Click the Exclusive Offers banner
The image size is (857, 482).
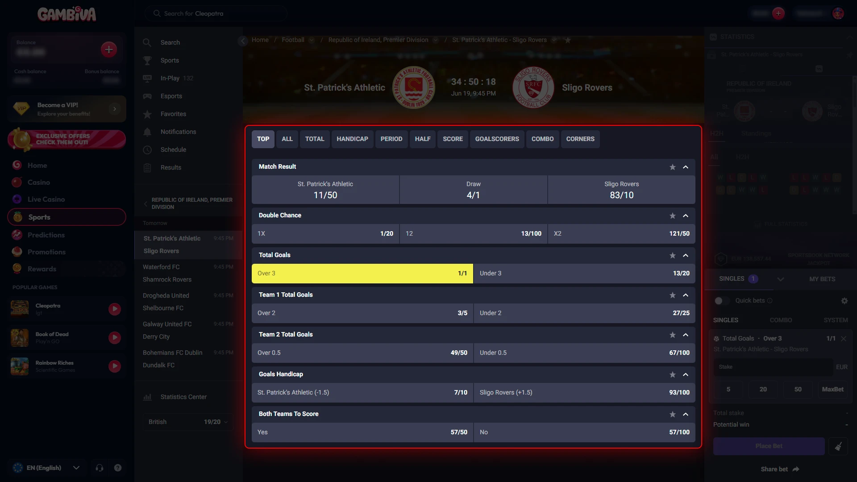click(67, 139)
